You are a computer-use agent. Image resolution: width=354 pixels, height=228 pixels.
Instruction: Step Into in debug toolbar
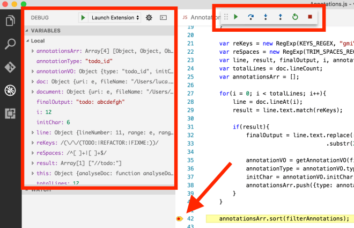(x=265, y=17)
